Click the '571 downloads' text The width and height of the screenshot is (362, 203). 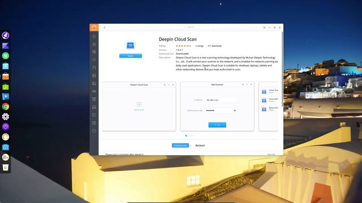tap(215, 46)
